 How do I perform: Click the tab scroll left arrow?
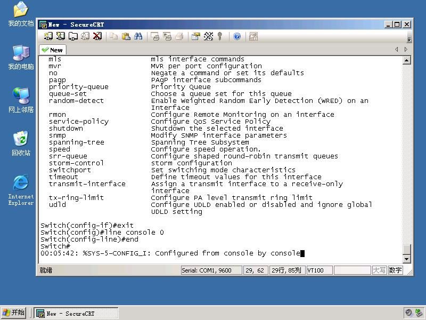click(x=397, y=49)
